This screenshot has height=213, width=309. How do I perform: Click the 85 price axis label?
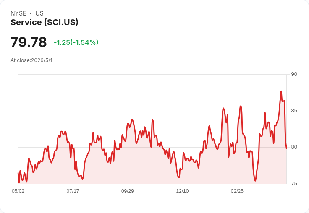[294, 111]
